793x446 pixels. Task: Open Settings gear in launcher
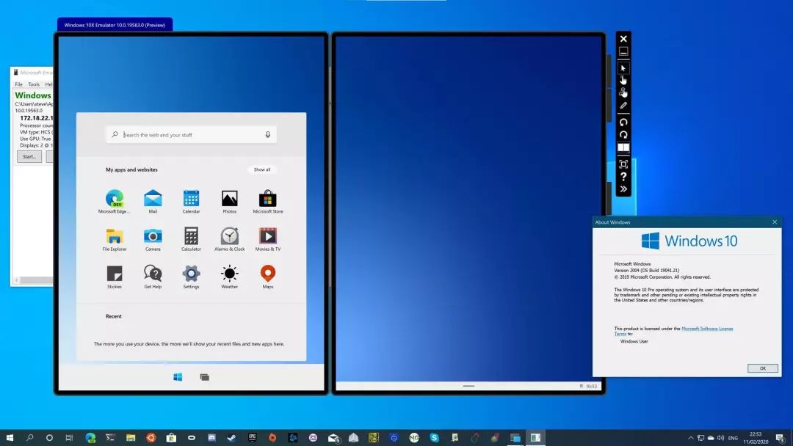[191, 277]
